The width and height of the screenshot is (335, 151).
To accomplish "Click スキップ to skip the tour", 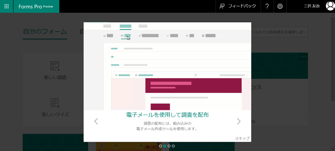I will pyautogui.click(x=242, y=138).
